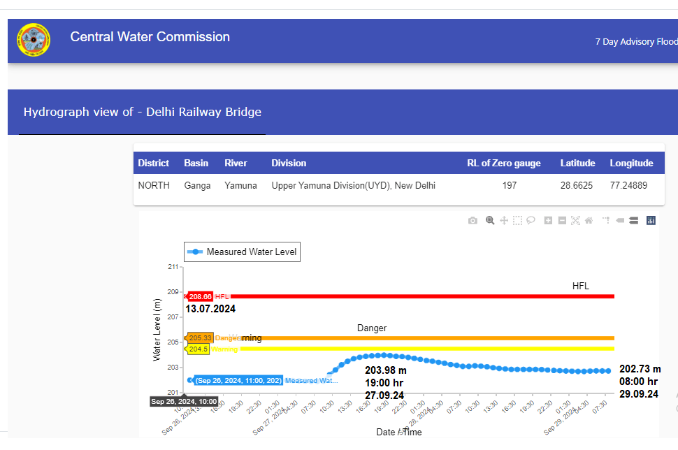Click the peak point on water level curve
This screenshot has height=450, width=678.
384,355
